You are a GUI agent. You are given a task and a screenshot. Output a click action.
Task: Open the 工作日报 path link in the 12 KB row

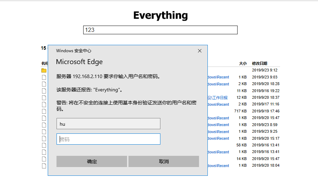[218, 98]
